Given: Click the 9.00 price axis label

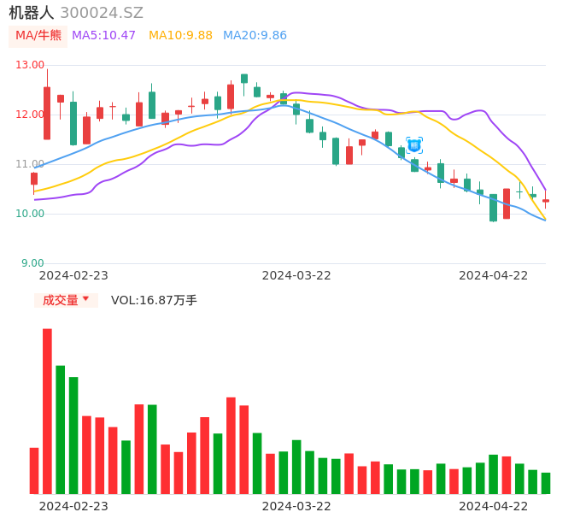Looking at the screenshot, I should pyautogui.click(x=32, y=263).
